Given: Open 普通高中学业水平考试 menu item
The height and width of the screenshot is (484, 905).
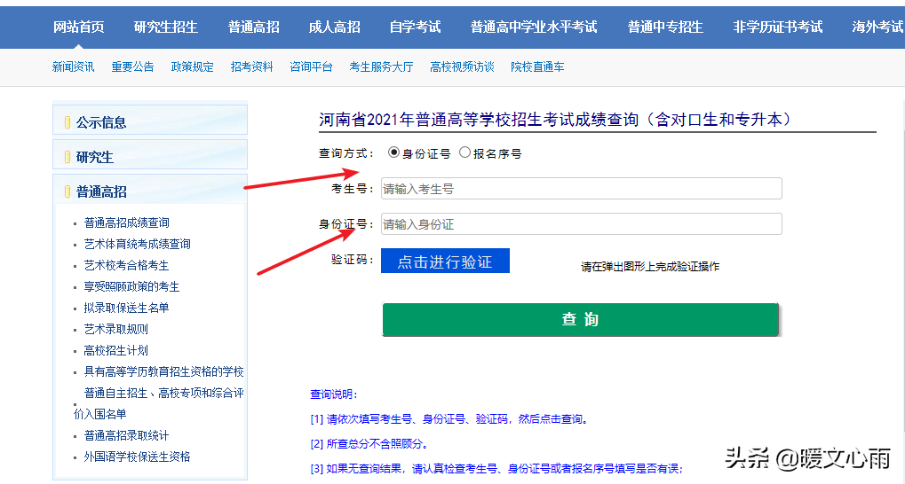Looking at the screenshot, I should [x=534, y=27].
